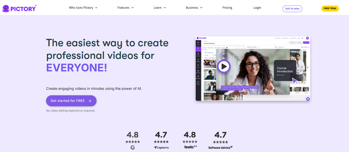Click the feefo logo
Screen dimensions: 349x152
[191, 147]
